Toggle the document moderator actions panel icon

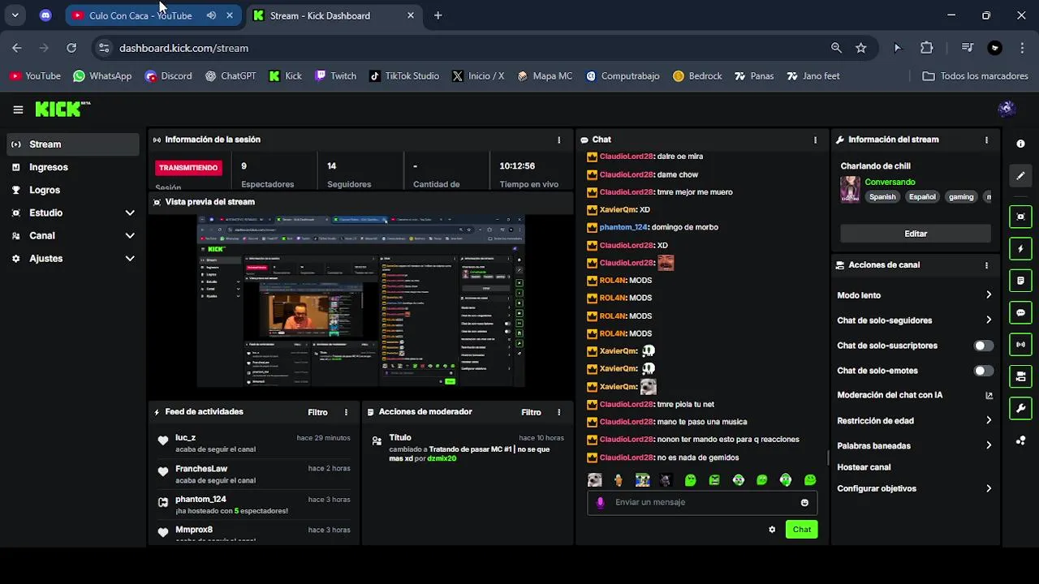[x=1020, y=281]
